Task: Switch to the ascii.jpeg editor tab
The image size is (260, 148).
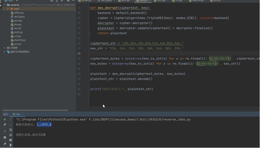Action: (x=106, y=1)
